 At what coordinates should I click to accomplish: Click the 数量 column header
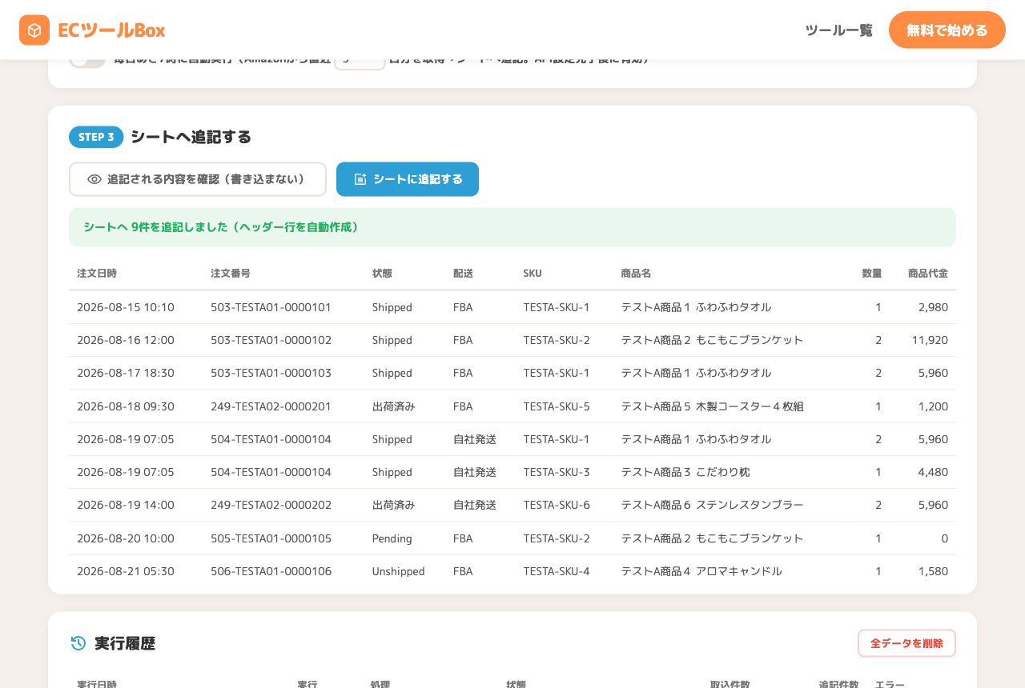pos(872,274)
